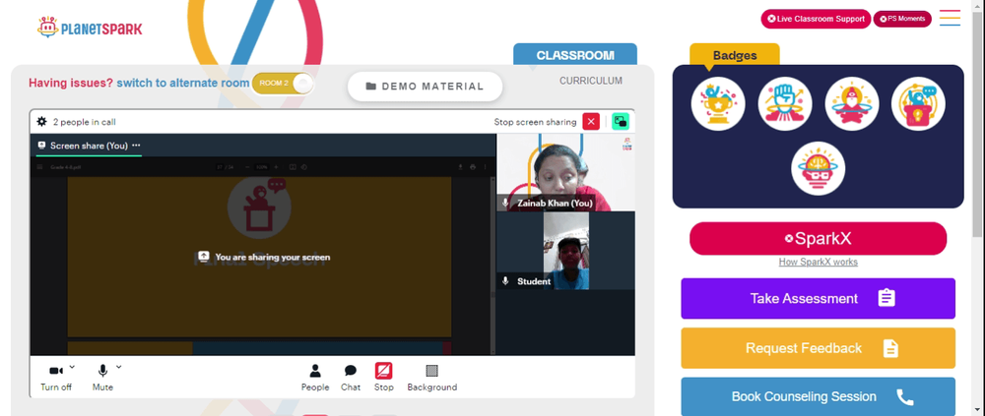Select the CLASSROOM tab
This screenshot has height=416, width=985.
575,55
